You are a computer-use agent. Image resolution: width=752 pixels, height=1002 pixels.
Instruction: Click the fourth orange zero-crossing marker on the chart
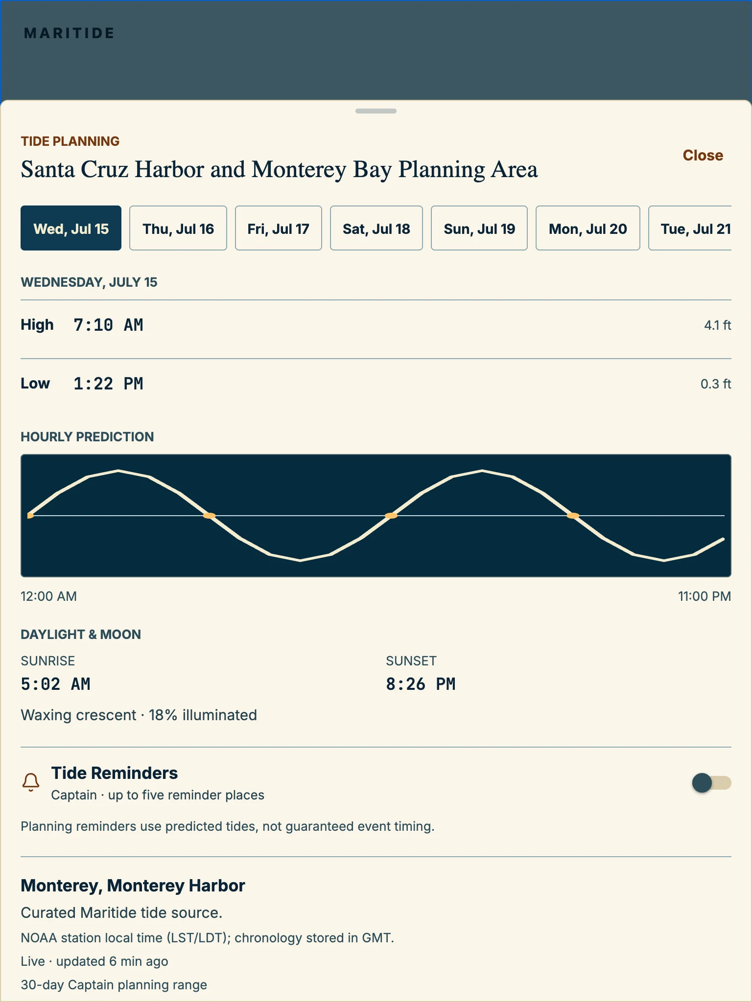click(573, 516)
